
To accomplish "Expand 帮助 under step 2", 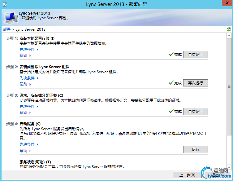I will pyautogui.click(x=25, y=84).
